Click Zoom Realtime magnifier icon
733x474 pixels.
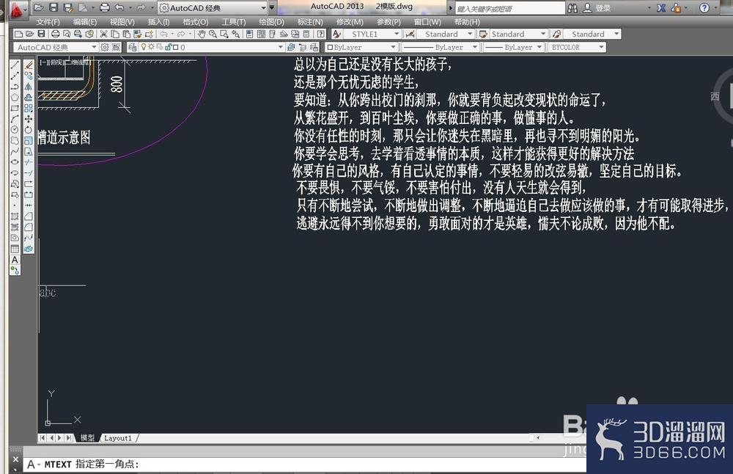[x=213, y=34]
